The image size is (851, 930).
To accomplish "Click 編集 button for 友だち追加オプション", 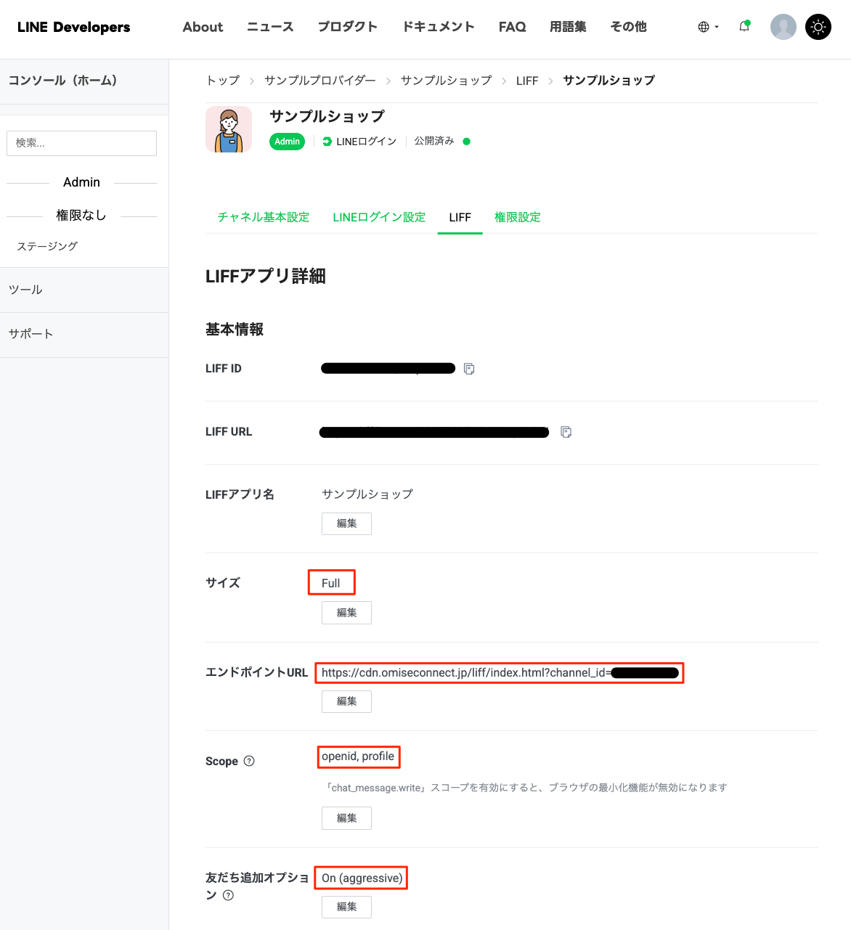I will (346, 907).
